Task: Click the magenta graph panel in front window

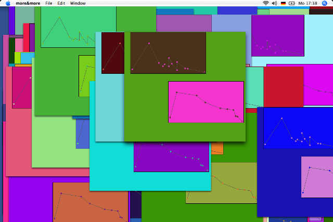Action: [x=206, y=102]
